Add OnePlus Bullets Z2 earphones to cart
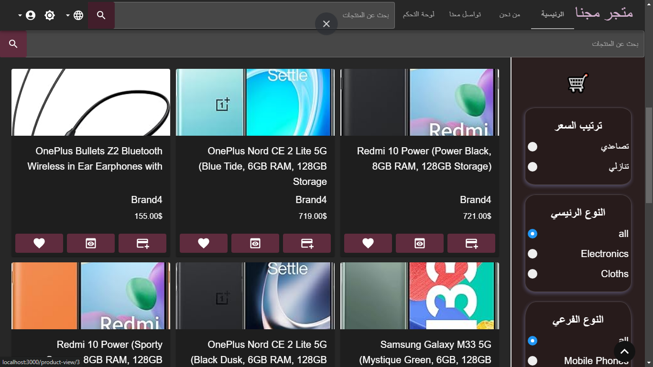Image resolution: width=653 pixels, height=367 pixels. (142, 243)
